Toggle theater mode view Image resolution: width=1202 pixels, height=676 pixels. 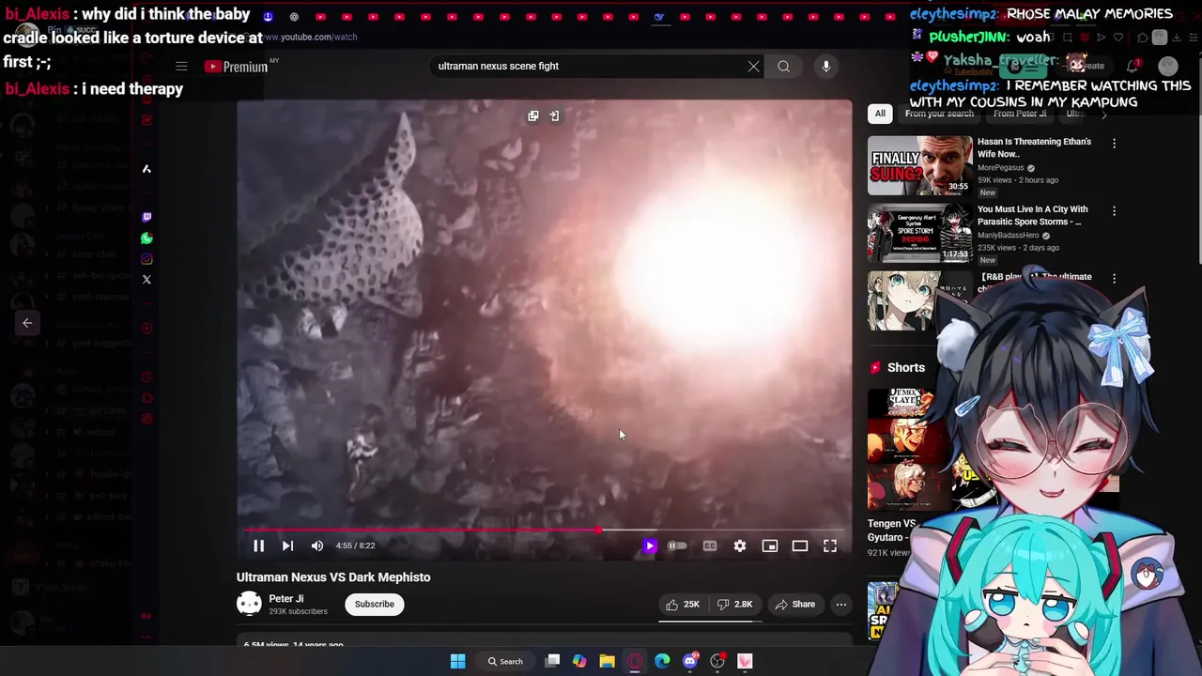pyautogui.click(x=800, y=545)
